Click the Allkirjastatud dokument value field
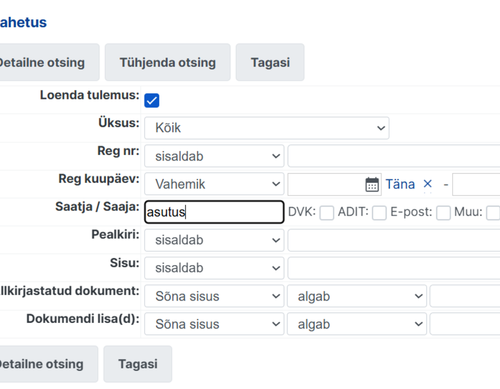 (465, 296)
